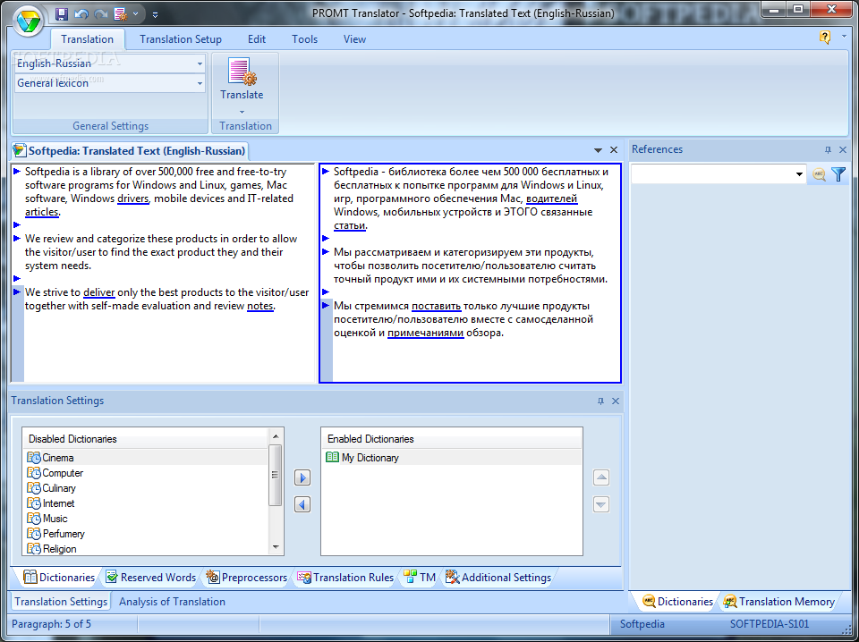
Task: Select the Translation Settings bottom tab
Action: (x=61, y=602)
